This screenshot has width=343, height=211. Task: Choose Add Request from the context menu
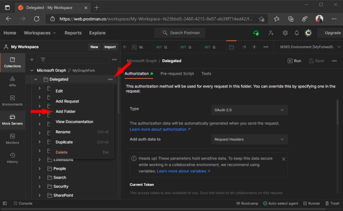coord(82,101)
